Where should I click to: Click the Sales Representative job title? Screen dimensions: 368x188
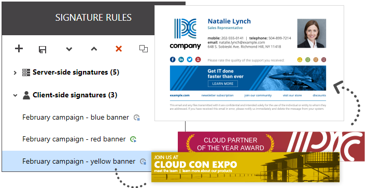click(x=225, y=28)
